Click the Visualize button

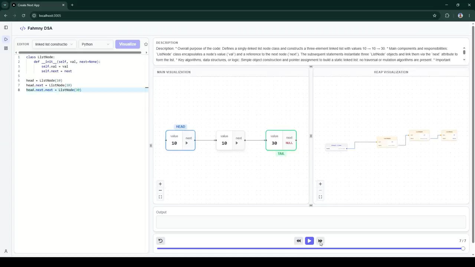point(127,44)
